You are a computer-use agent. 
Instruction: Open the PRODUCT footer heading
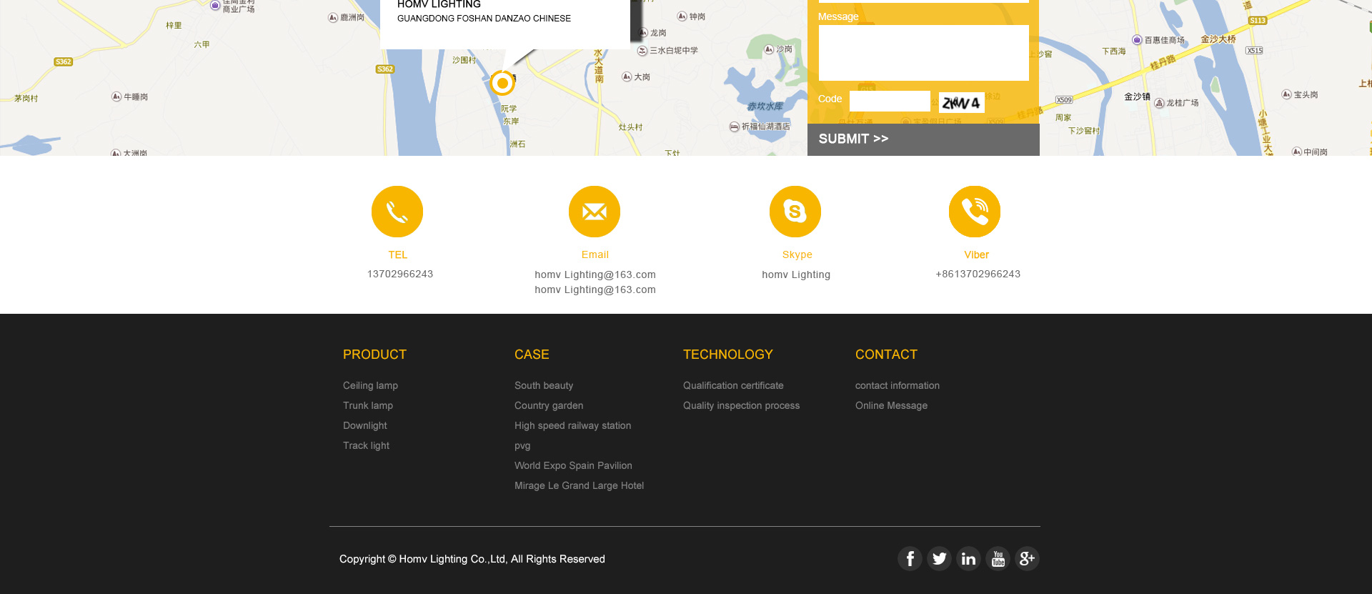(x=374, y=355)
